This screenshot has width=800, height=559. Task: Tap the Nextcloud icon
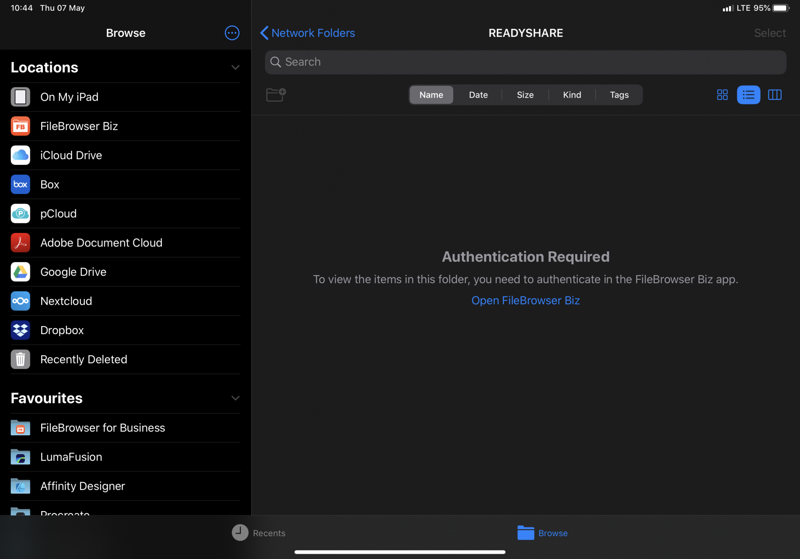20,301
